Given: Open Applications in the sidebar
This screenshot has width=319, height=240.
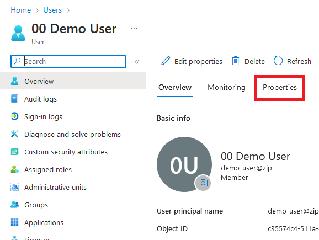Looking at the screenshot, I should pos(44,223).
